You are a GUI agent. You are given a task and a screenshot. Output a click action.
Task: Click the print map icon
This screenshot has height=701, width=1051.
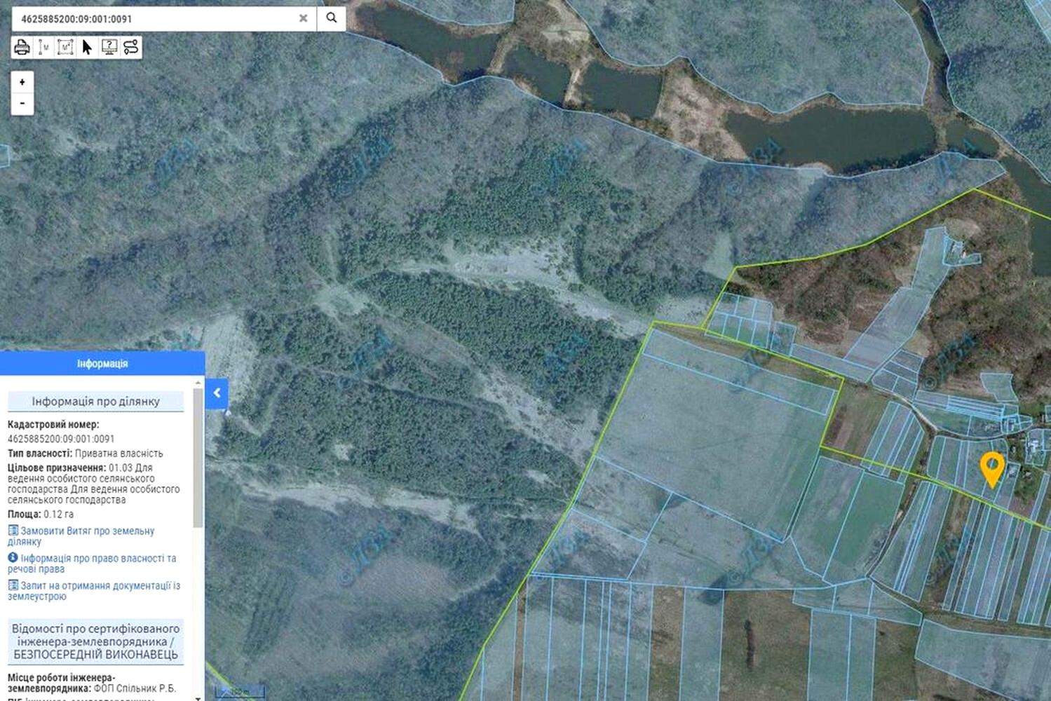(x=22, y=47)
